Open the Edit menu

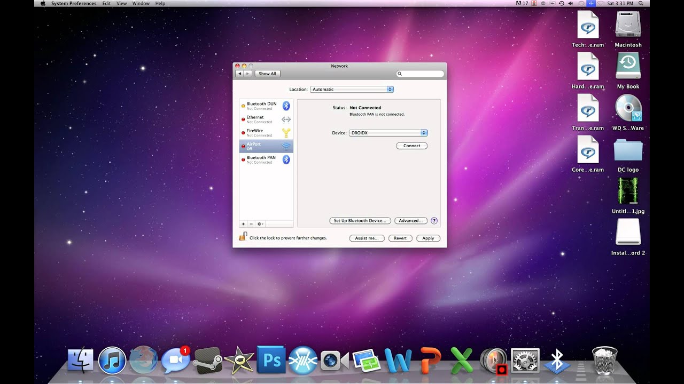(106, 3)
